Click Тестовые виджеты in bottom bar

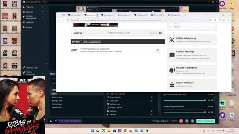pyautogui.click(x=160, y=121)
